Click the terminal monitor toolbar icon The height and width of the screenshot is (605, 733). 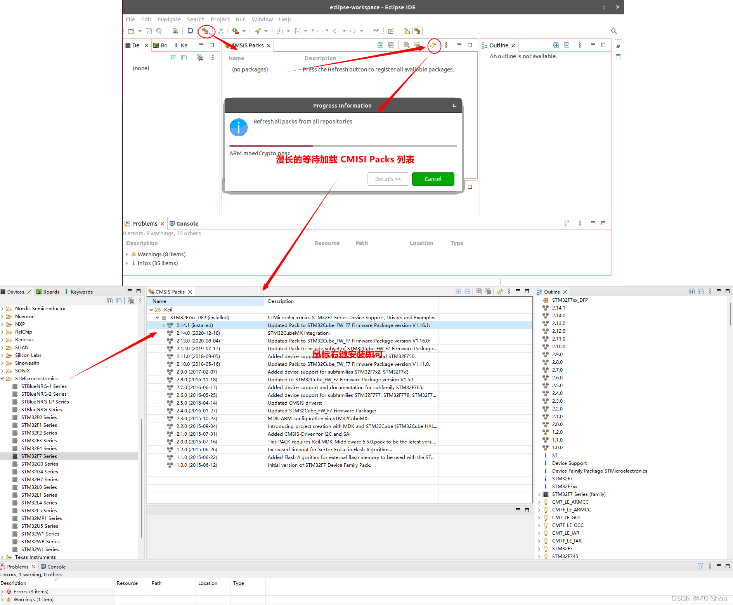[x=190, y=31]
